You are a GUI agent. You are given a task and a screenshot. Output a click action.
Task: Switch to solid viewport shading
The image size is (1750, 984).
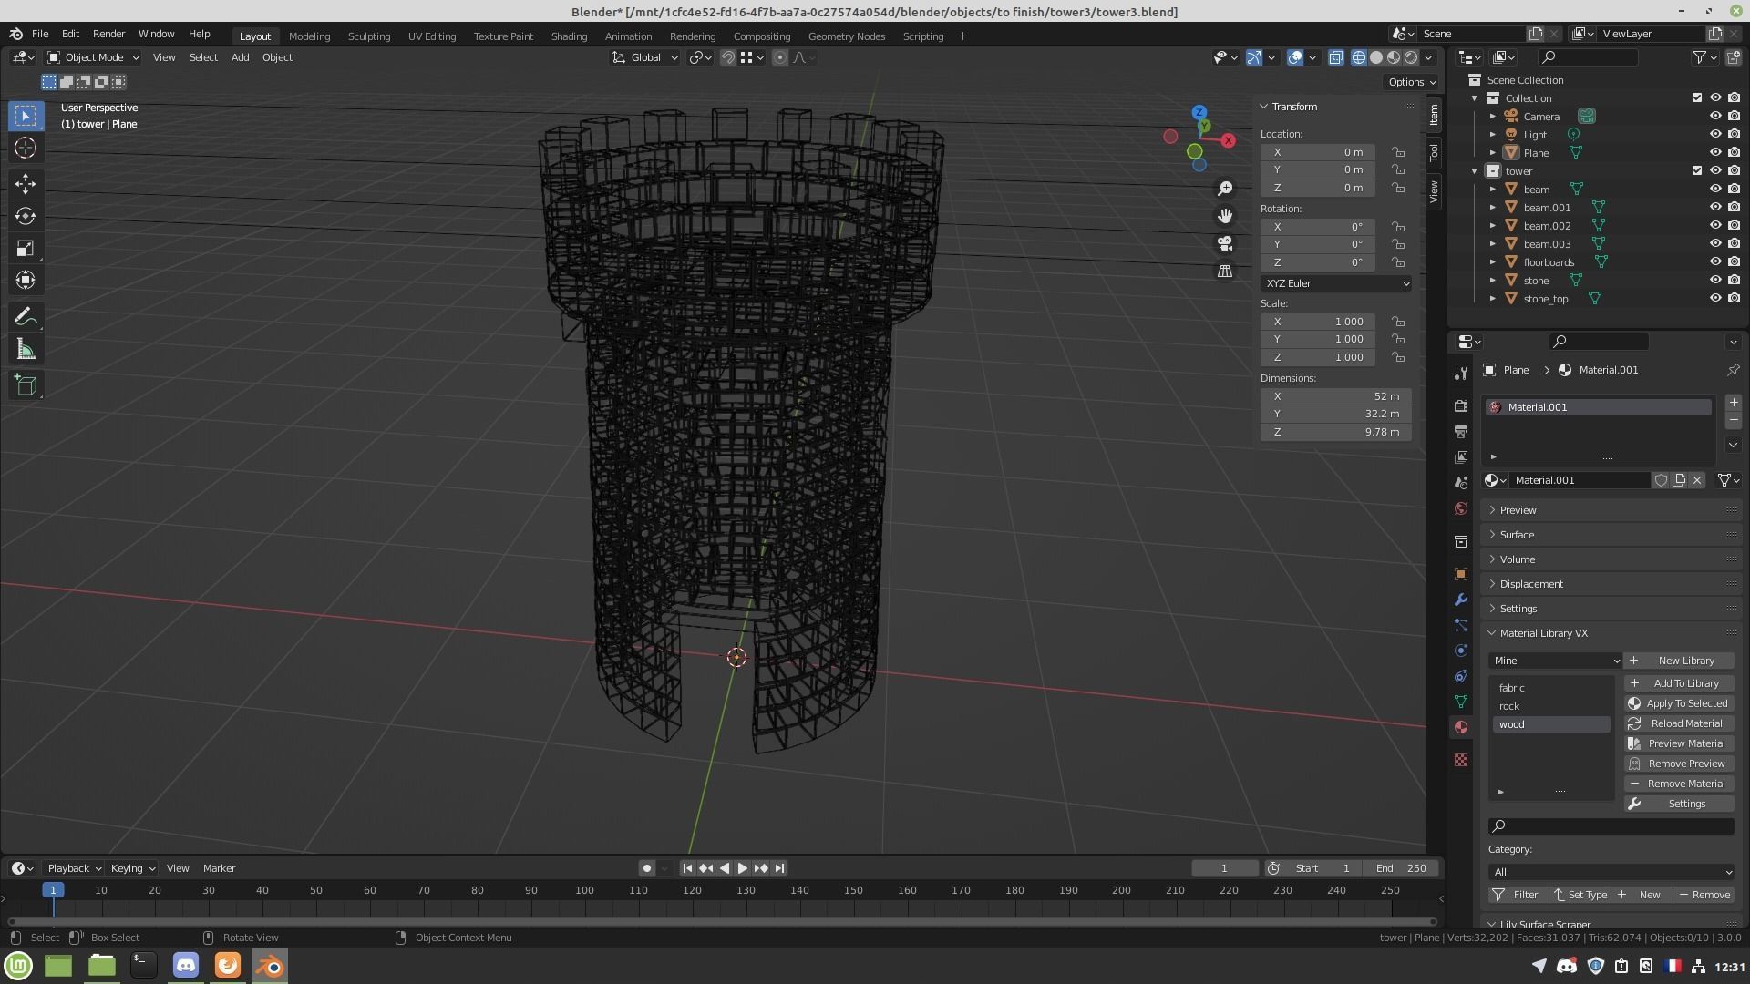click(1376, 57)
